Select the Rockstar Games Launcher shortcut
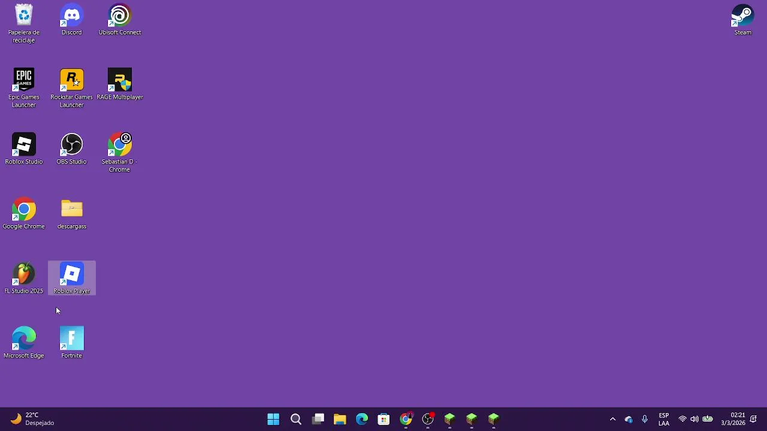Screen dimensions: 767x431 tap(72, 89)
